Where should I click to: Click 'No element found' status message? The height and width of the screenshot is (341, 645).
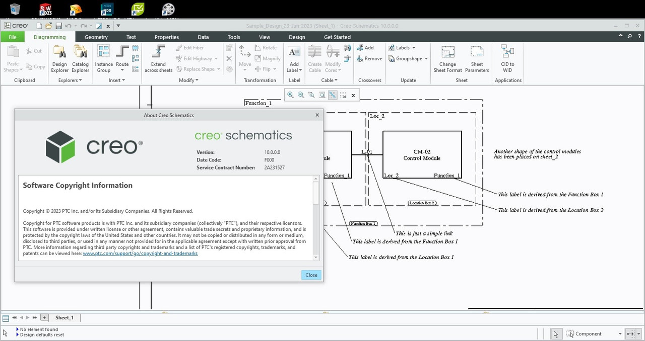39,329
